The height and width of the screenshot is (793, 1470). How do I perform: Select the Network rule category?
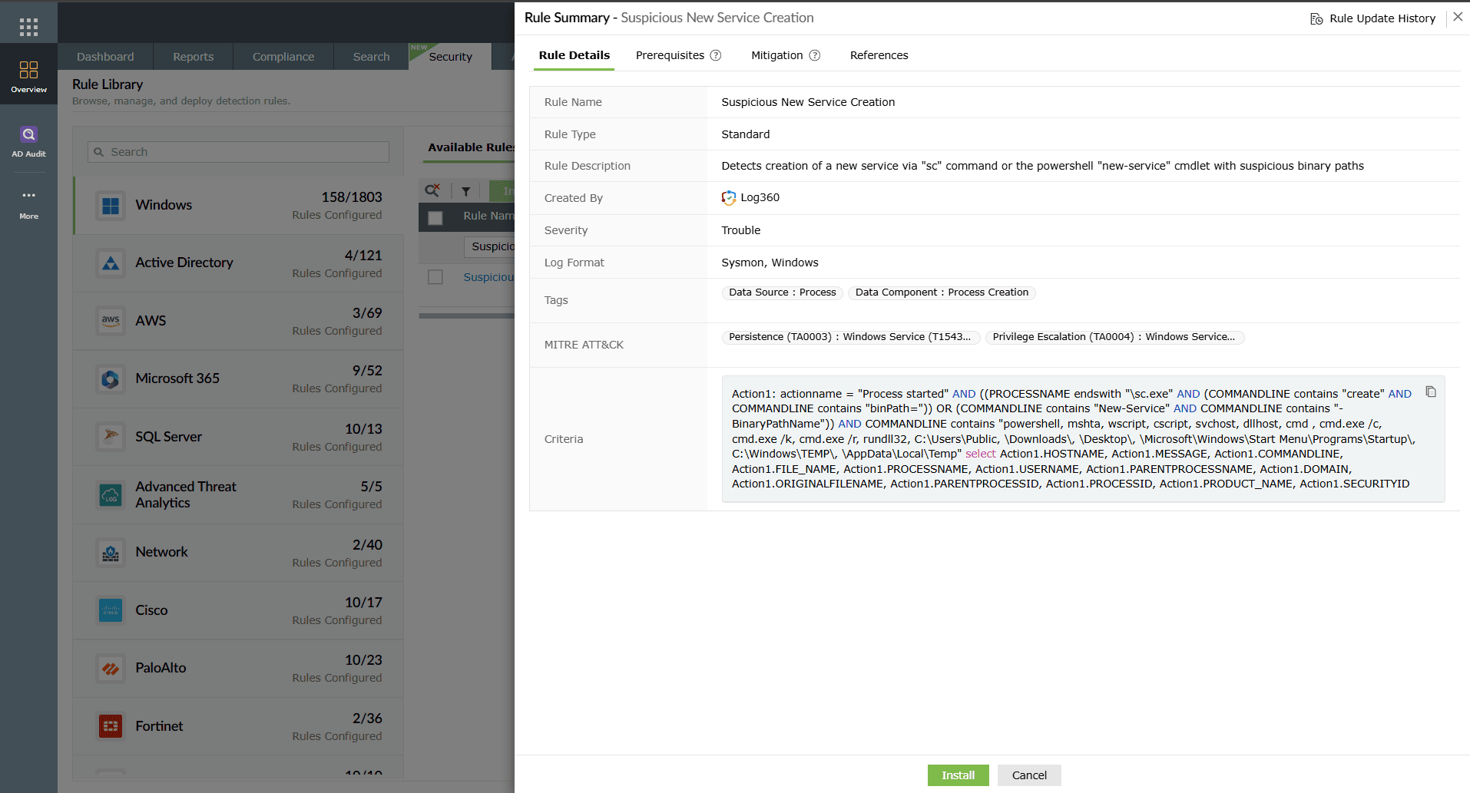pos(238,553)
